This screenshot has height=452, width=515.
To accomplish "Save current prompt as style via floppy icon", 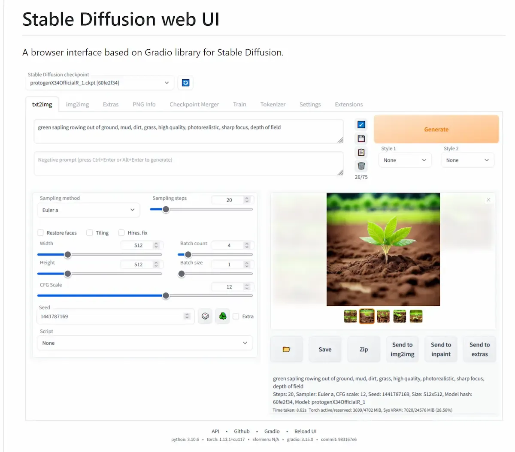I will (x=361, y=138).
